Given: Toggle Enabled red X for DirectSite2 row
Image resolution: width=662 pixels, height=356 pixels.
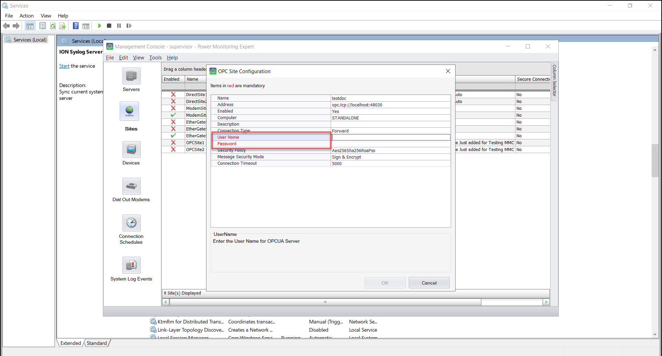Looking at the screenshot, I should click(x=173, y=101).
